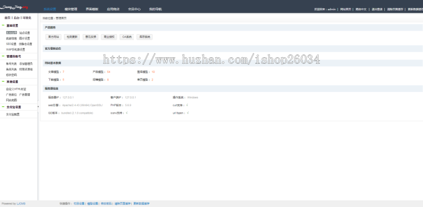Click the 退出登录 link in the header
The width and height of the screenshot is (423, 207).
[377, 9]
